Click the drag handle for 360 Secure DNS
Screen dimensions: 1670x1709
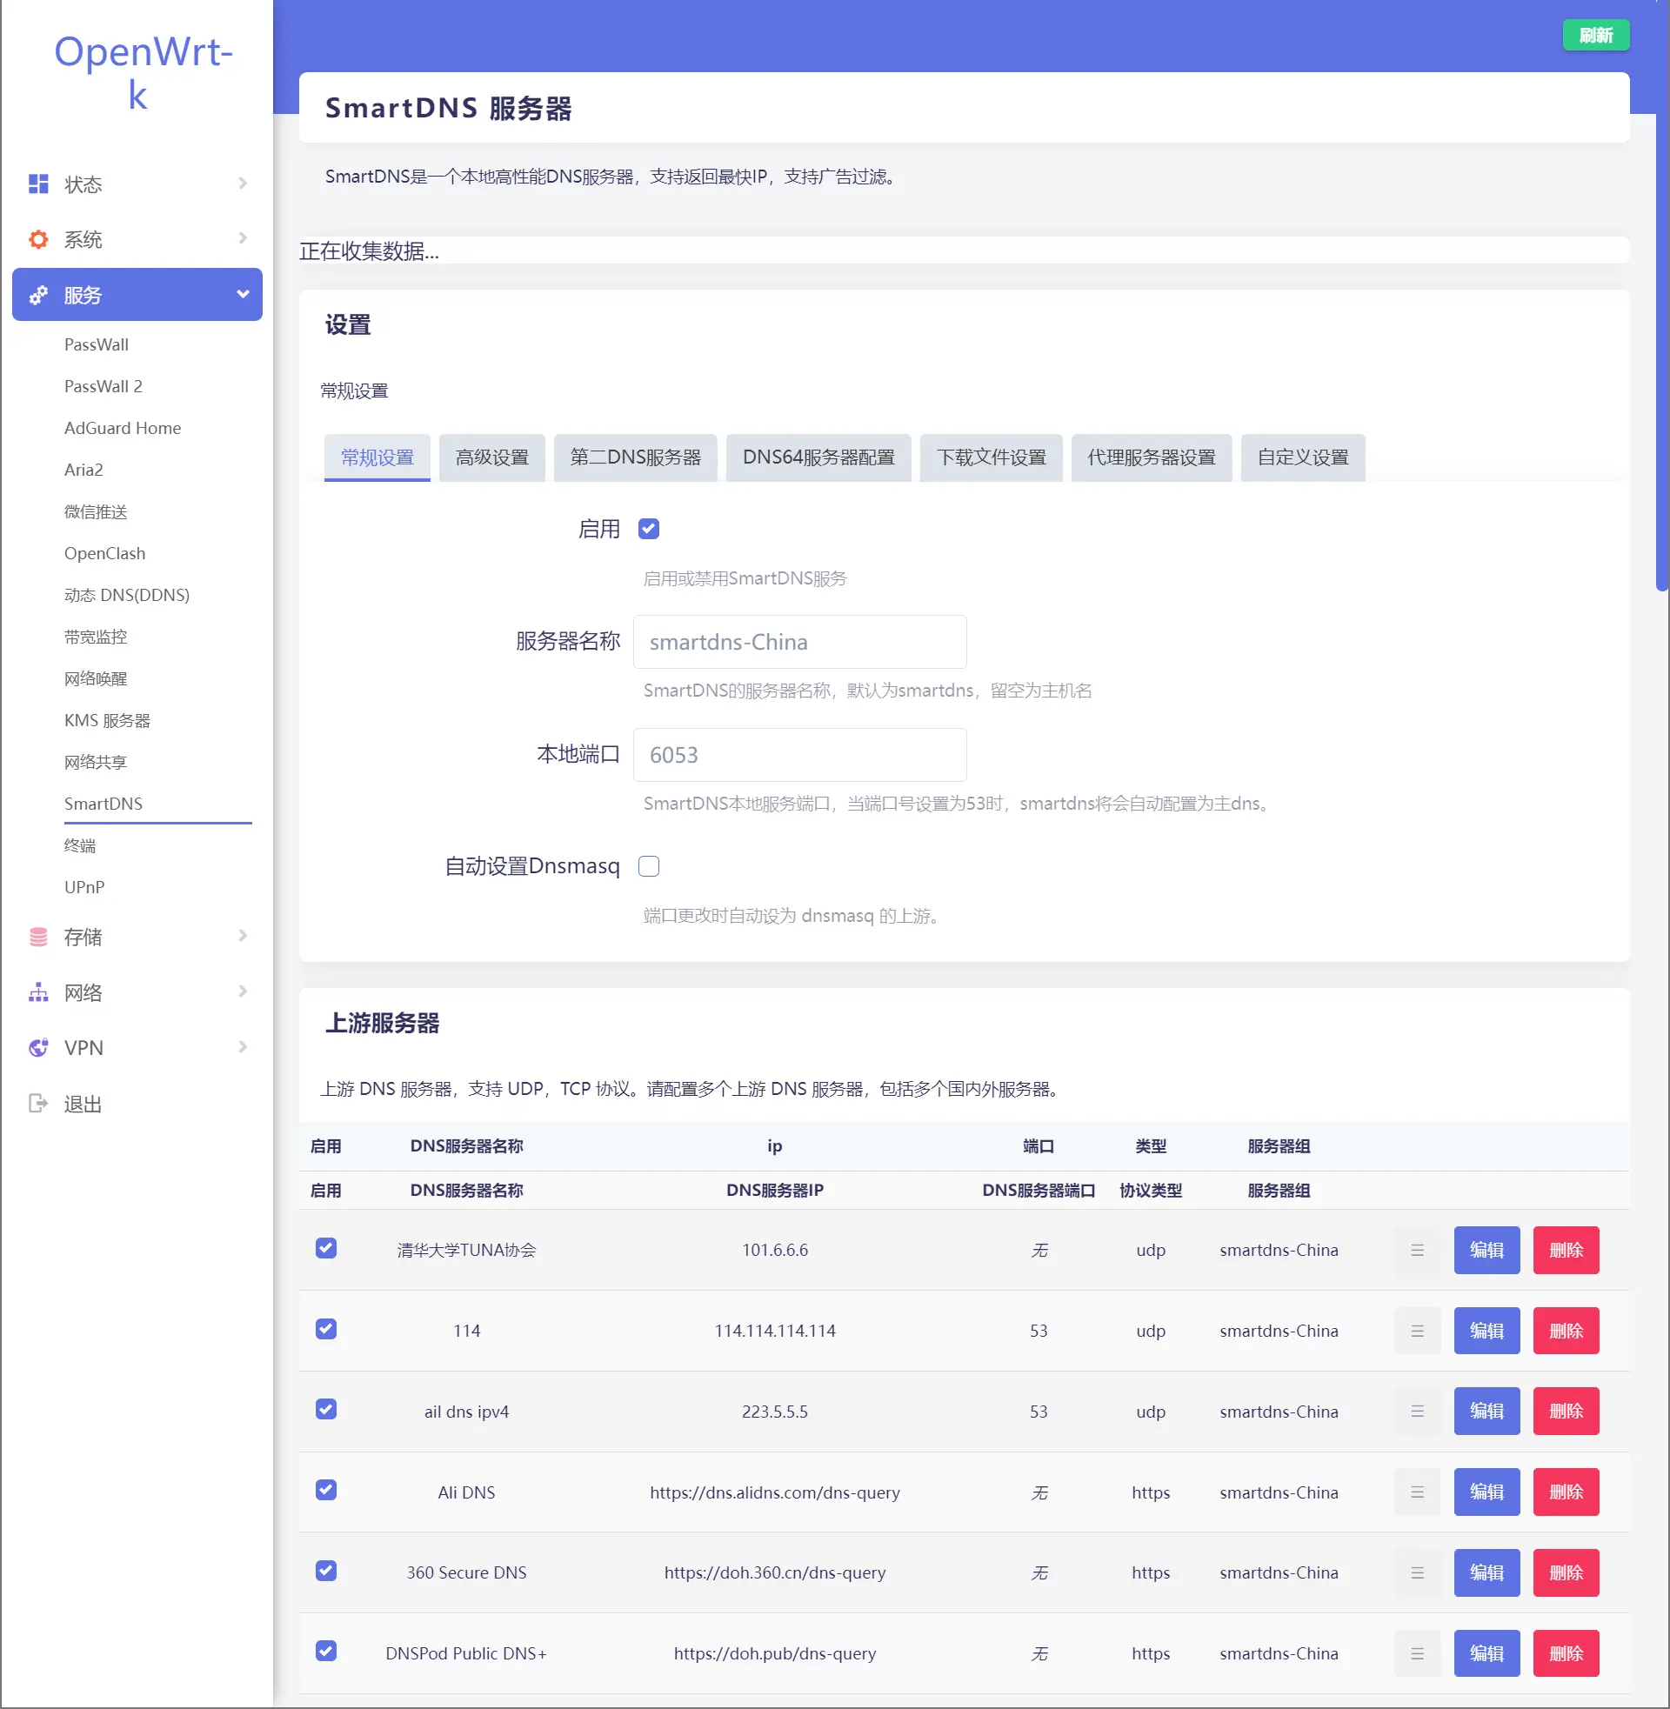coord(1418,1573)
